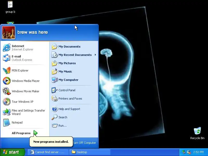
Task: Click the My Documents label text
Action: 69,47
